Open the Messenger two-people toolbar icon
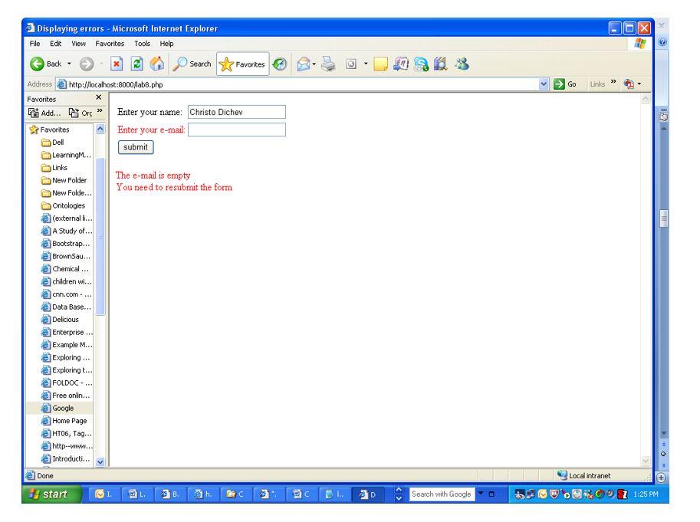This screenshot has width=700, height=522. coord(462,64)
